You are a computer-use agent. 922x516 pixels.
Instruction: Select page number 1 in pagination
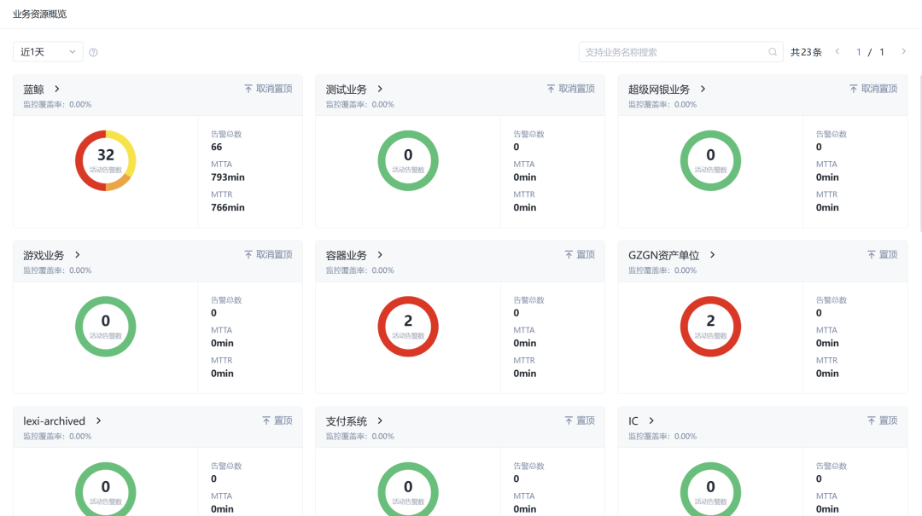click(859, 52)
